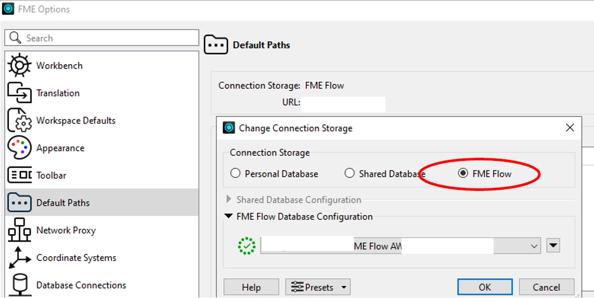Click the Presets sliders icon

point(298,287)
